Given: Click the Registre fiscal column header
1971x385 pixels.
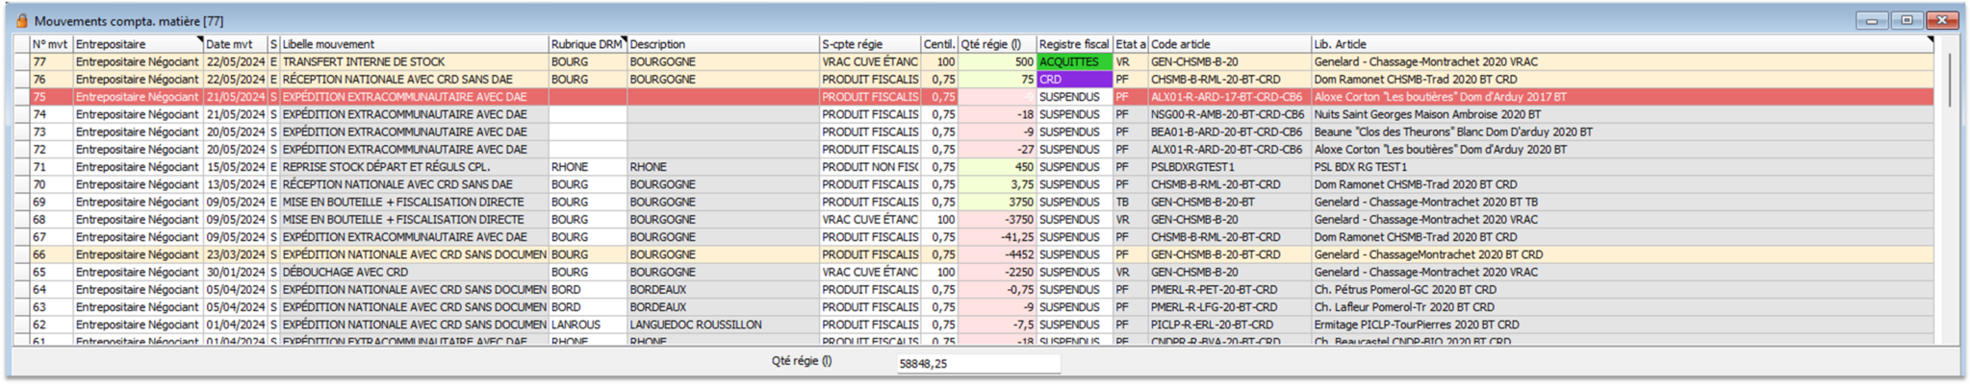Looking at the screenshot, I should click(x=1074, y=44).
